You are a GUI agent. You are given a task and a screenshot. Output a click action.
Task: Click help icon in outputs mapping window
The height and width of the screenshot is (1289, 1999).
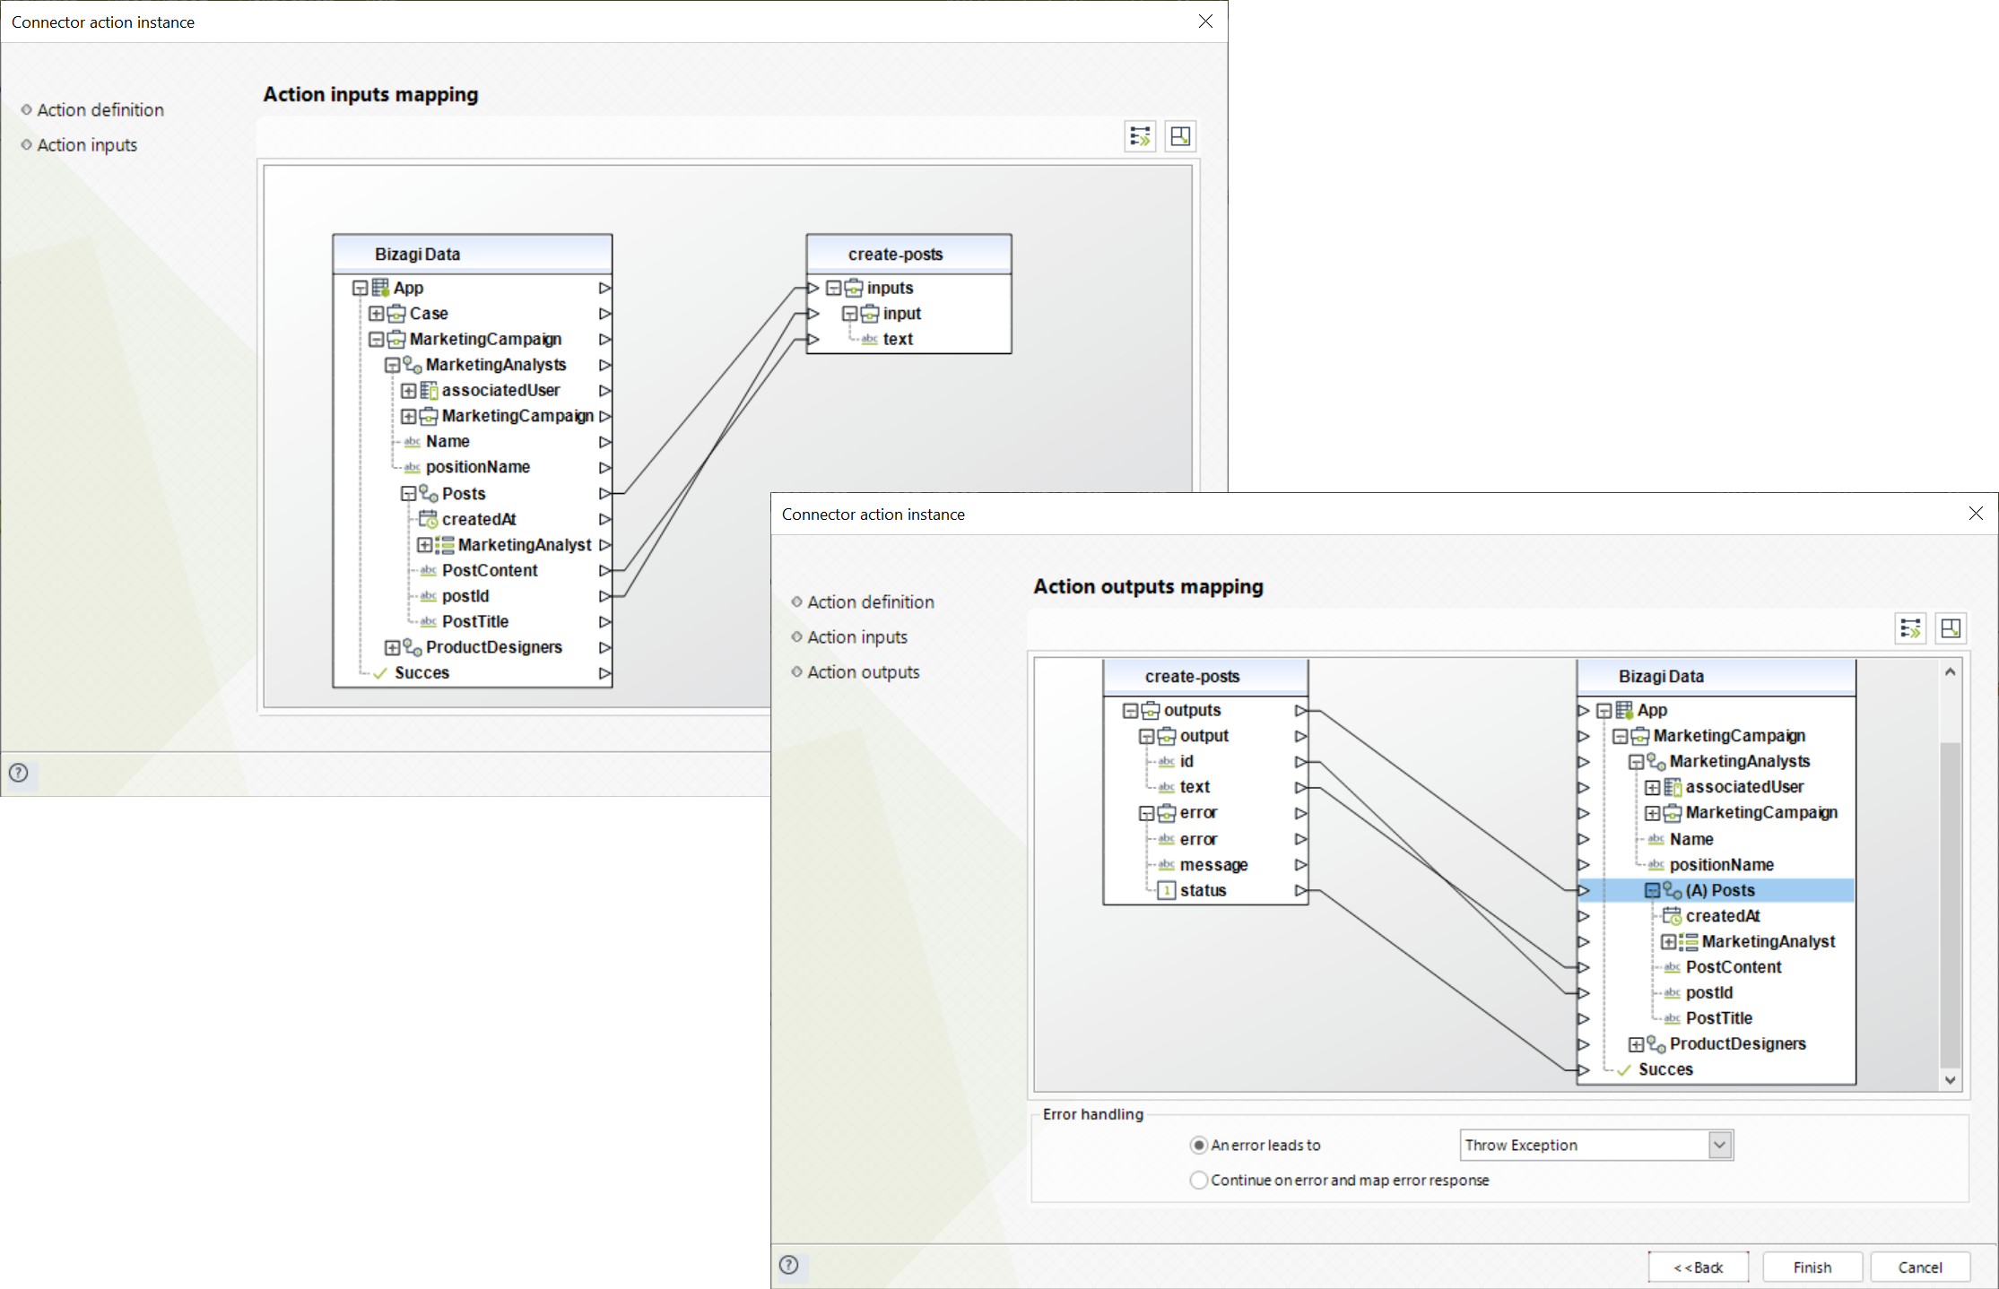(x=788, y=1265)
